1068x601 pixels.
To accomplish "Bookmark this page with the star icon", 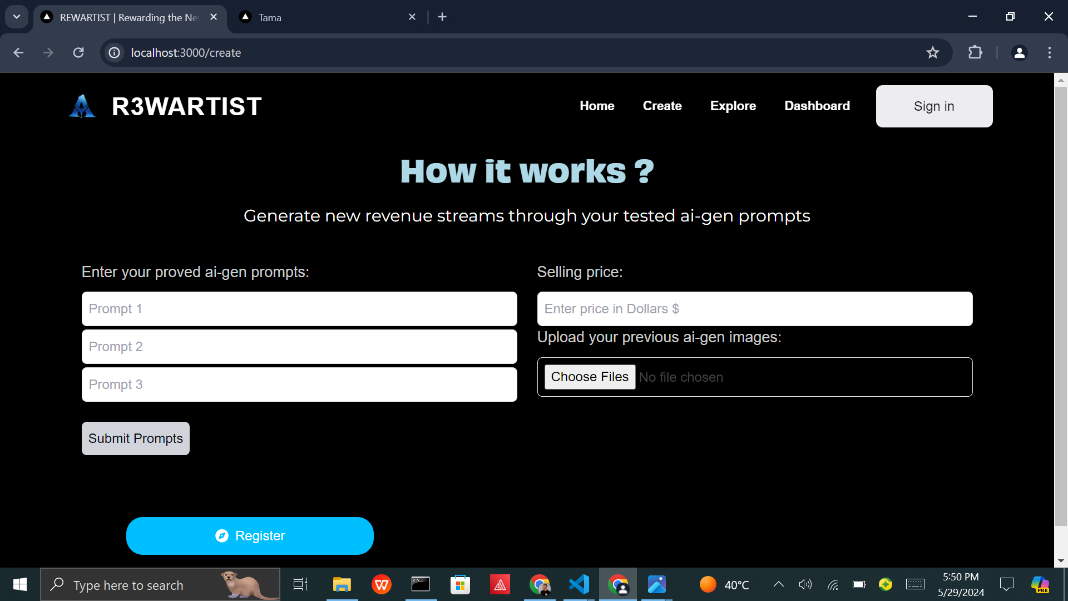I will click(932, 53).
